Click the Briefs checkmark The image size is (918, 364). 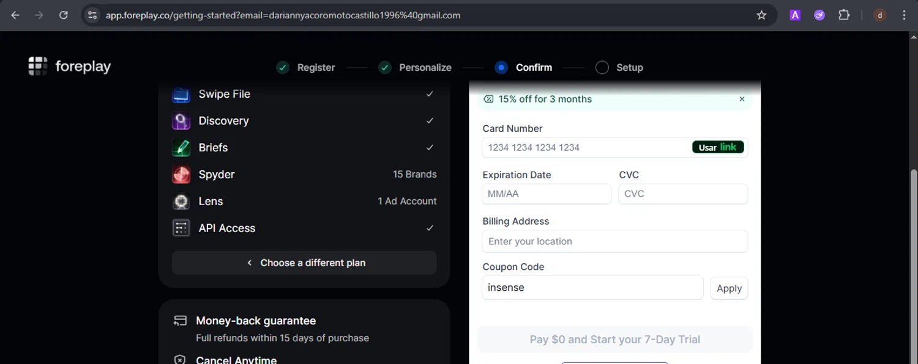point(430,148)
